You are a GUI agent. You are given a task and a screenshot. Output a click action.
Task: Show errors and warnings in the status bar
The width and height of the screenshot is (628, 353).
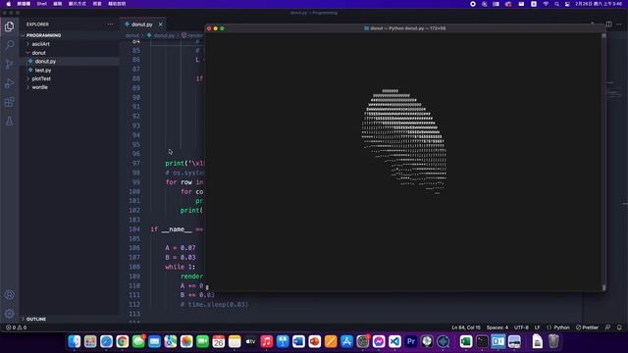point(16,328)
